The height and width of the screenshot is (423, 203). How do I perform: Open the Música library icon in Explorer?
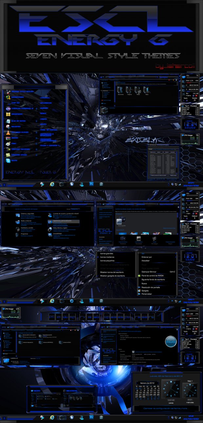(138, 90)
